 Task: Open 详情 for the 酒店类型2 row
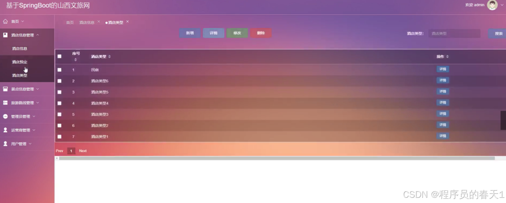tap(443, 125)
